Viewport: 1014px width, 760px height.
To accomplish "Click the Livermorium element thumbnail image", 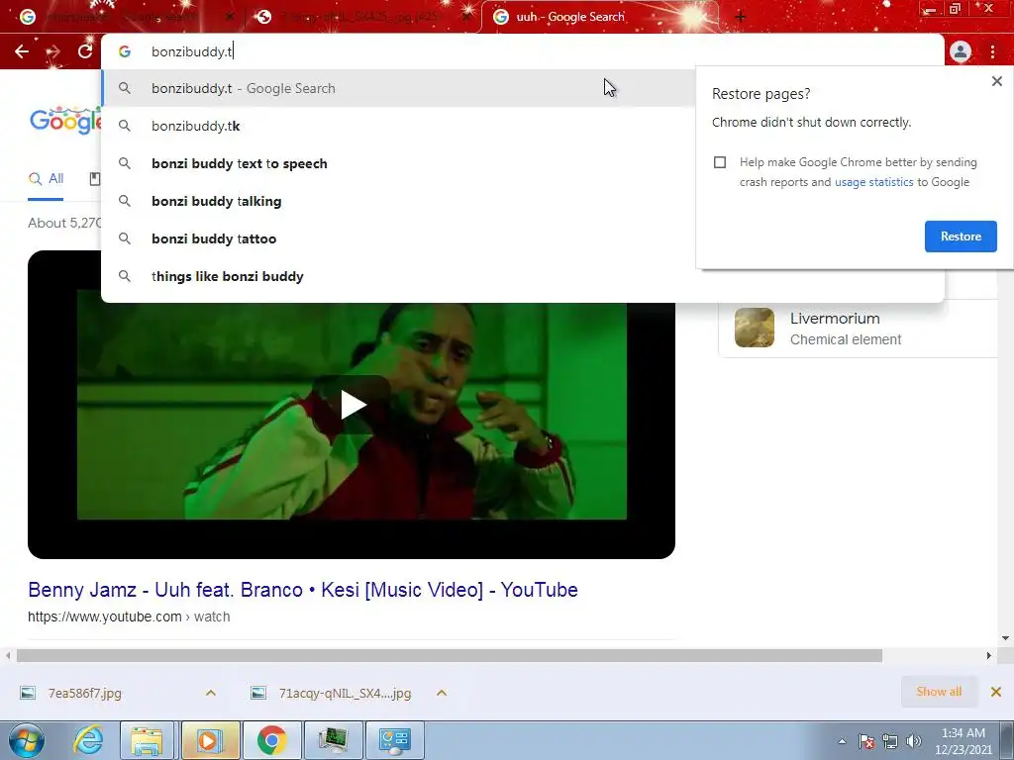I will [x=754, y=328].
